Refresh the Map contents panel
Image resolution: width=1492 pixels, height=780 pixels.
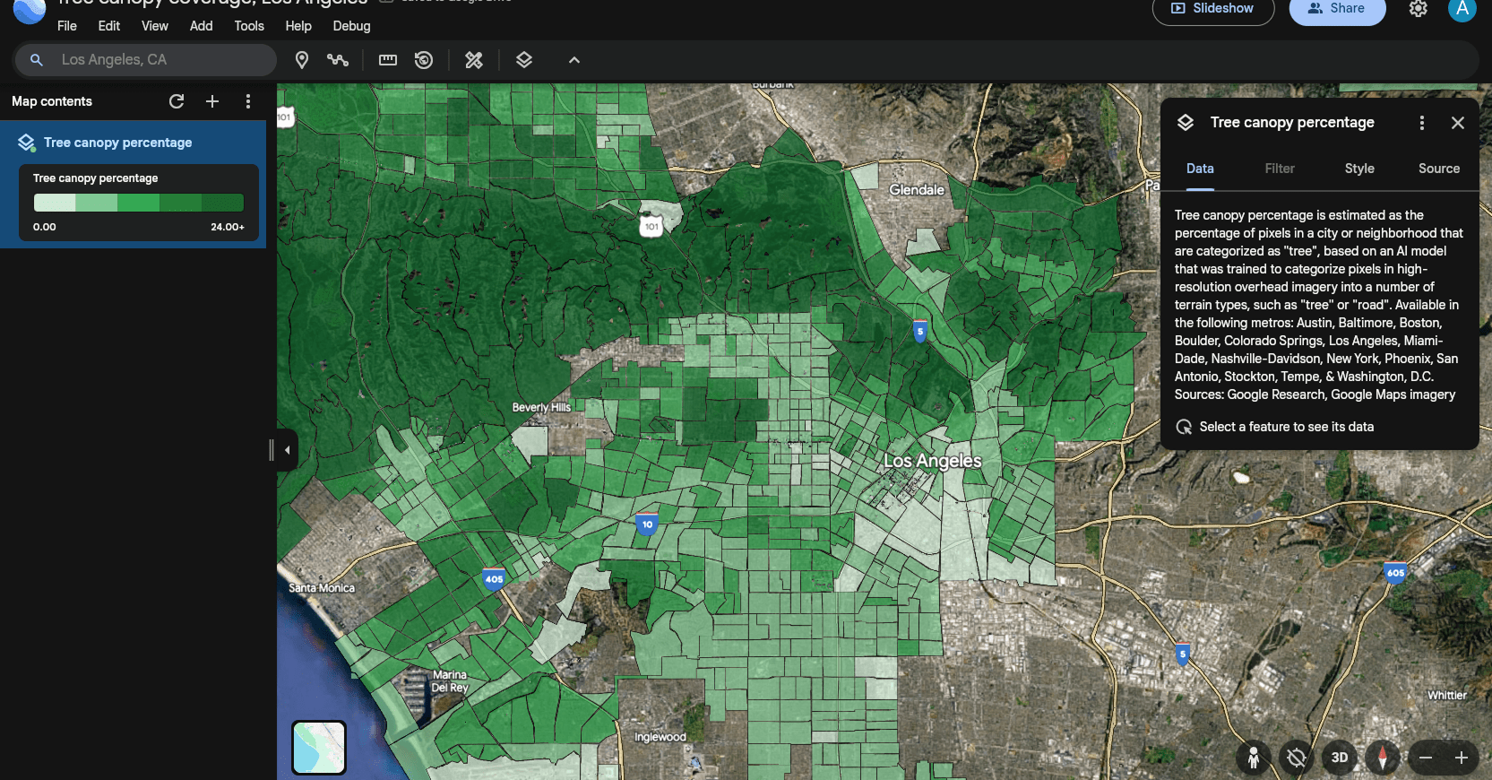[x=177, y=101]
